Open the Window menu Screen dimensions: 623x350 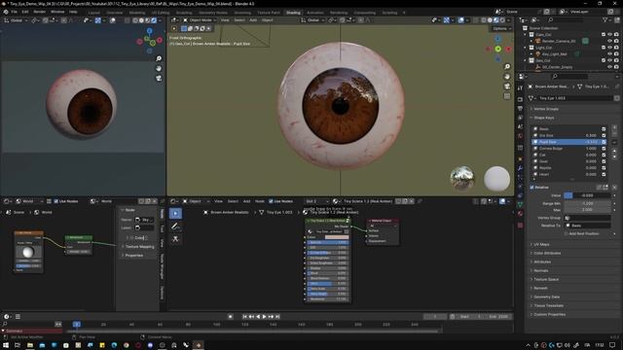pyautogui.click(x=57, y=12)
